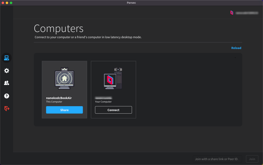Click the red log out icon
The image size is (263, 165).
pos(7,109)
